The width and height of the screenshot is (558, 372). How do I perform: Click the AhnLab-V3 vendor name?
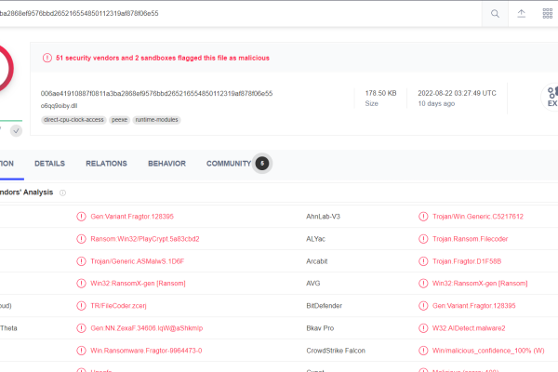pyautogui.click(x=323, y=217)
